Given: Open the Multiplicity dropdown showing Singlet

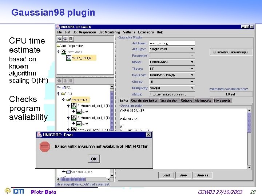Looking at the screenshot, I should tap(172, 88).
